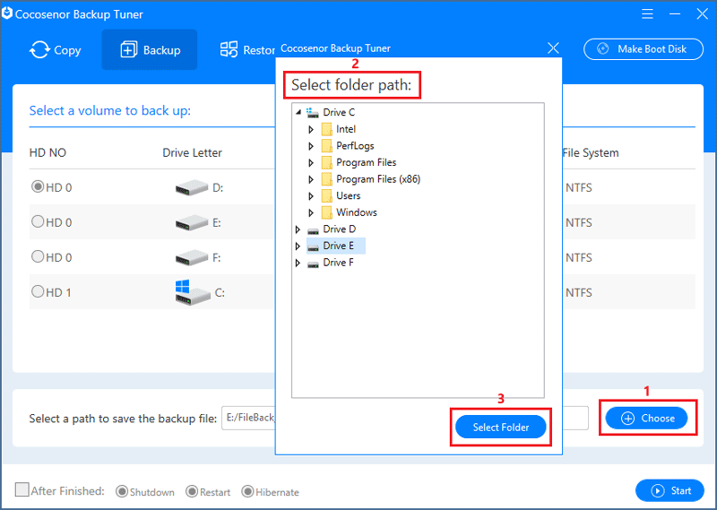Select Drive C in folder tree
The height and width of the screenshot is (510, 717).
(339, 112)
